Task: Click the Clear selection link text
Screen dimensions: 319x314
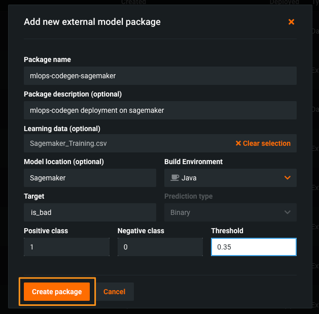Action: coord(266,144)
